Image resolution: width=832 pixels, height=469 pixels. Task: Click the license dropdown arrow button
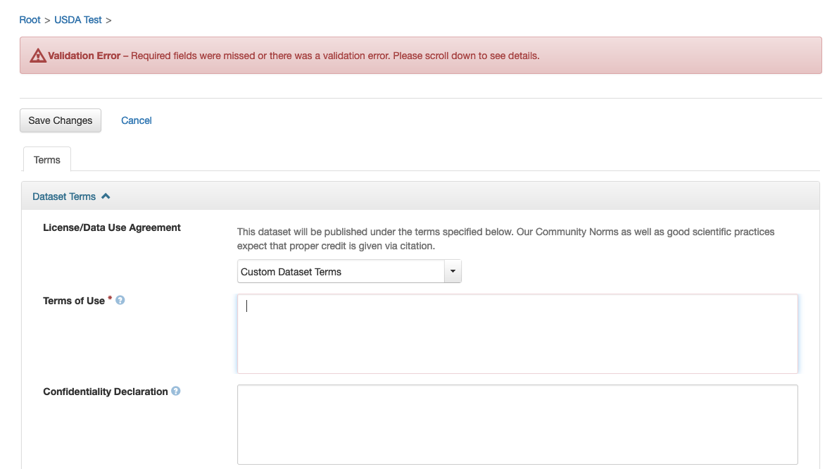click(x=453, y=272)
